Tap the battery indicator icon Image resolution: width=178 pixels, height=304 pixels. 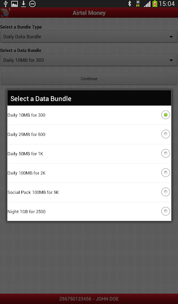point(155,4)
